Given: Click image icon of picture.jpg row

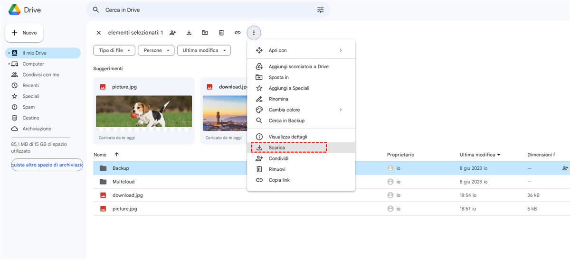Looking at the screenshot, I should click(x=103, y=209).
